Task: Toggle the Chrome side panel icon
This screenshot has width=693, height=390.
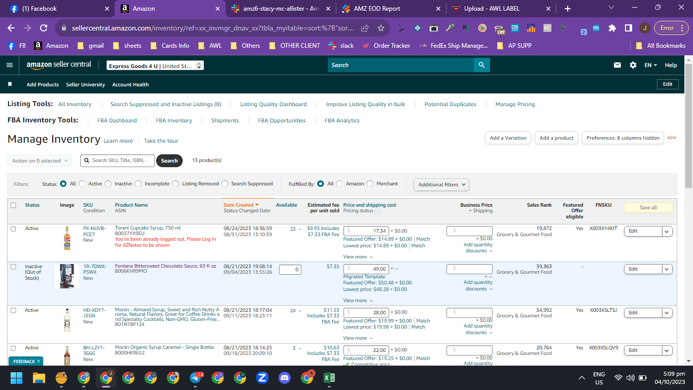Action: pos(628,28)
